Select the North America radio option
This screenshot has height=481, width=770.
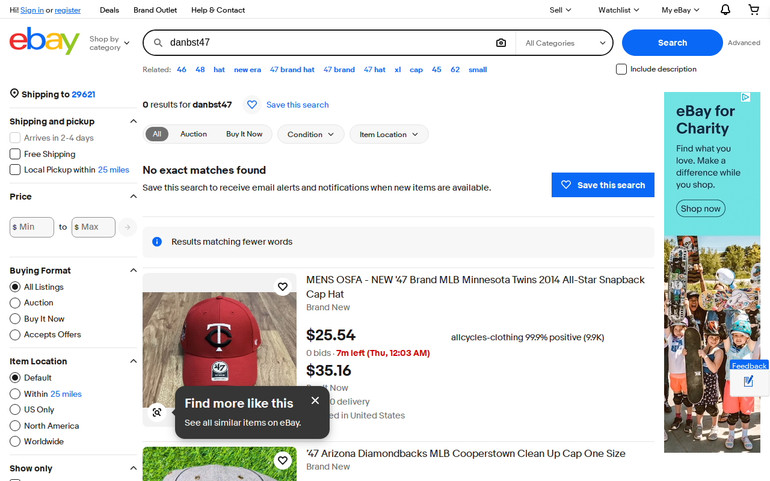coord(15,426)
